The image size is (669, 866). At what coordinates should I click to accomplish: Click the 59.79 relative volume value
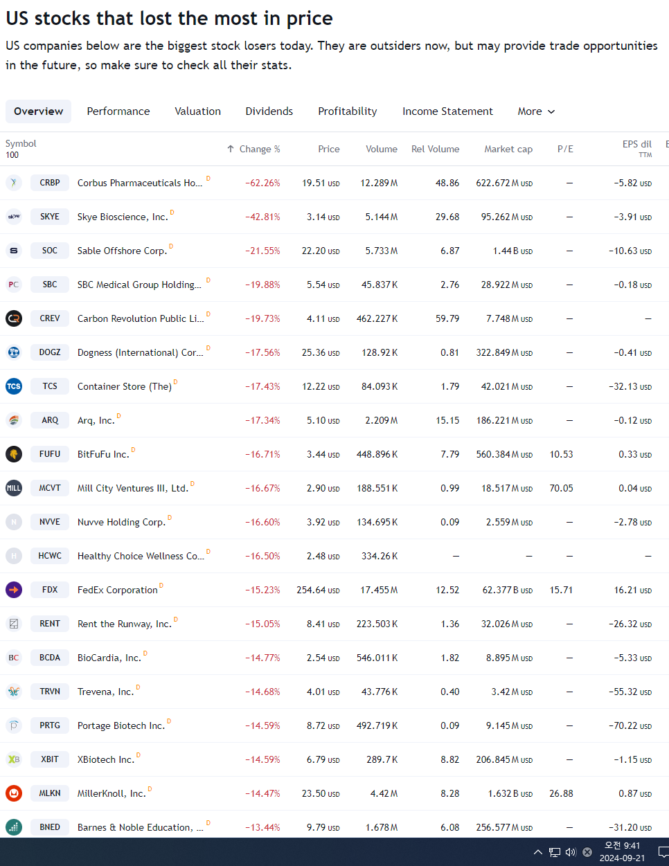(447, 318)
